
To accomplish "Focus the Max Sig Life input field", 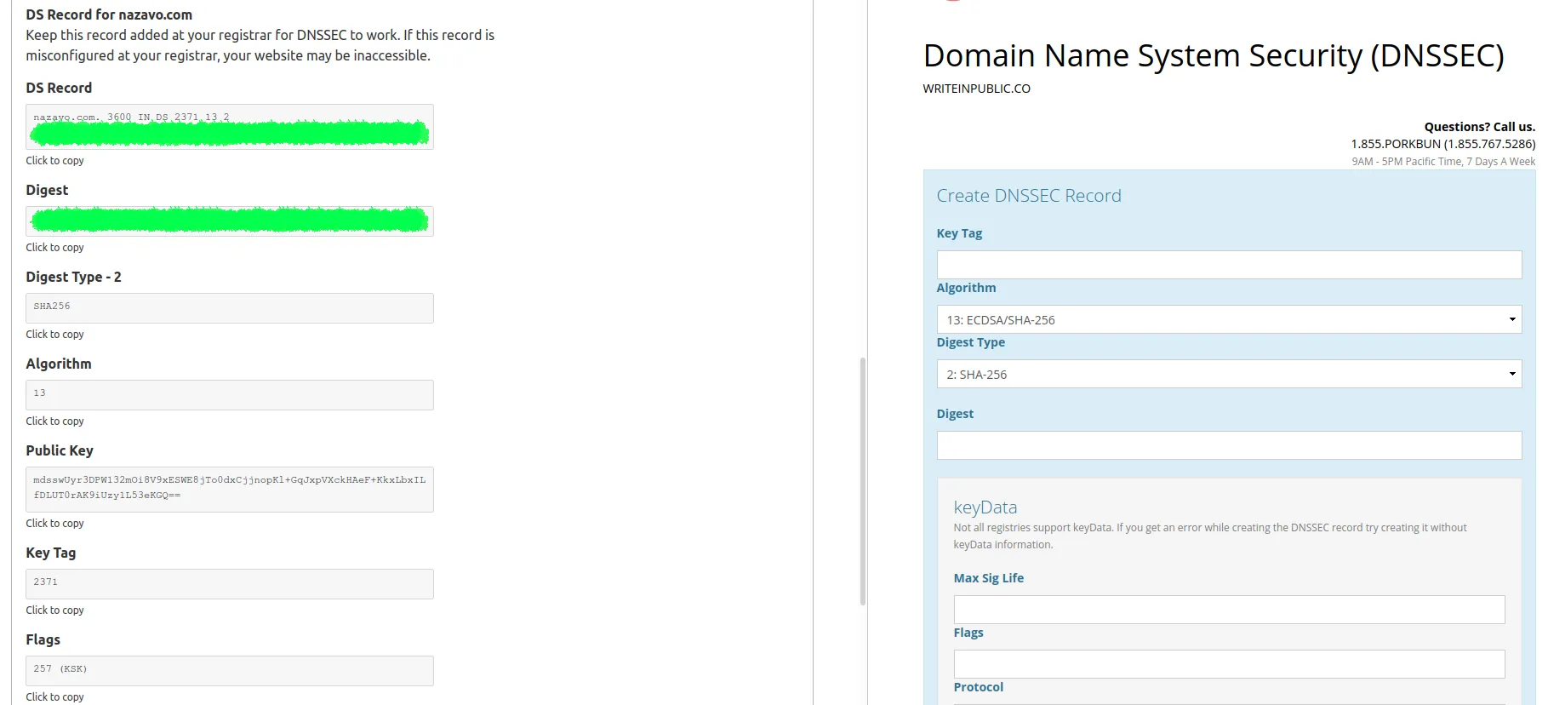I will point(1229,610).
